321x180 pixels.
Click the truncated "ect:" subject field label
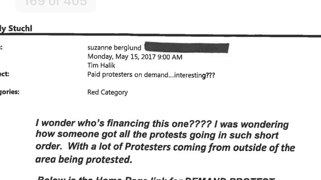(6, 74)
